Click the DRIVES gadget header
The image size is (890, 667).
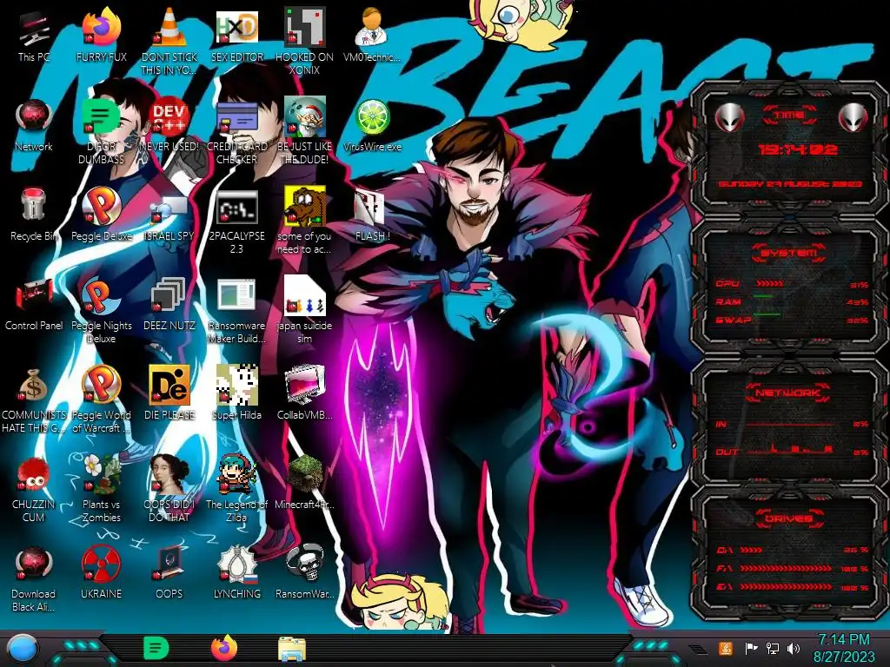788,518
